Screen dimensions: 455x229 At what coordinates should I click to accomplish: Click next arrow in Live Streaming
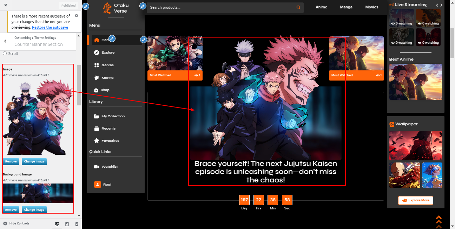pos(441,5)
